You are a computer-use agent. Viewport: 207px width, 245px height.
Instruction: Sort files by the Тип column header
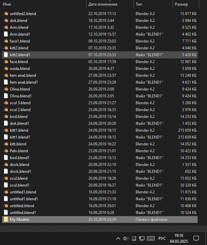(x=139, y=4)
